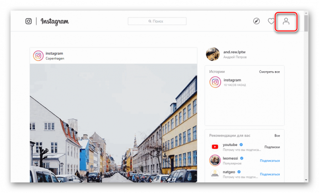Viewport: 319px width, 193px height.
Task: Open the post author's instagram avatar
Action: (38, 56)
